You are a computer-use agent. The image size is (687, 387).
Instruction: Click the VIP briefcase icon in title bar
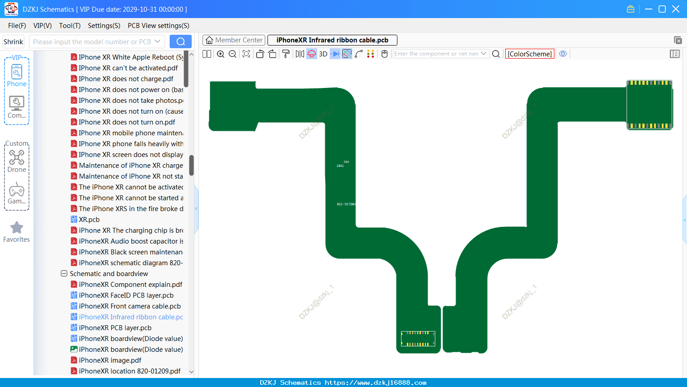pyautogui.click(x=631, y=9)
